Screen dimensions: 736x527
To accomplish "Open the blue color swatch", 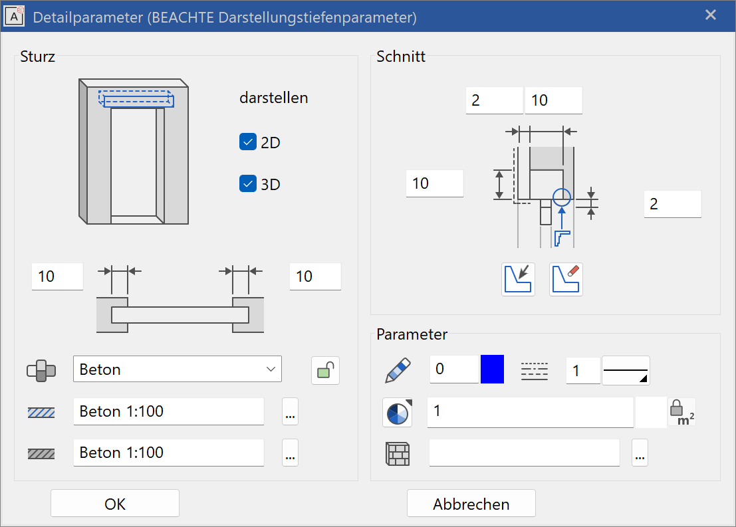I will point(493,369).
